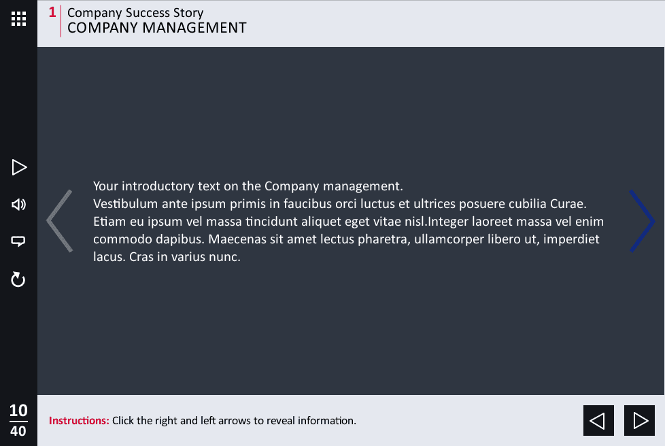The image size is (665, 446).
Task: Click the red Instructions label
Action: point(79,421)
